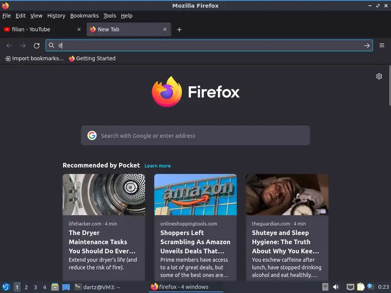Open the Amazon building article thumbnail
Screen dimensions: 391x293
[195, 195]
